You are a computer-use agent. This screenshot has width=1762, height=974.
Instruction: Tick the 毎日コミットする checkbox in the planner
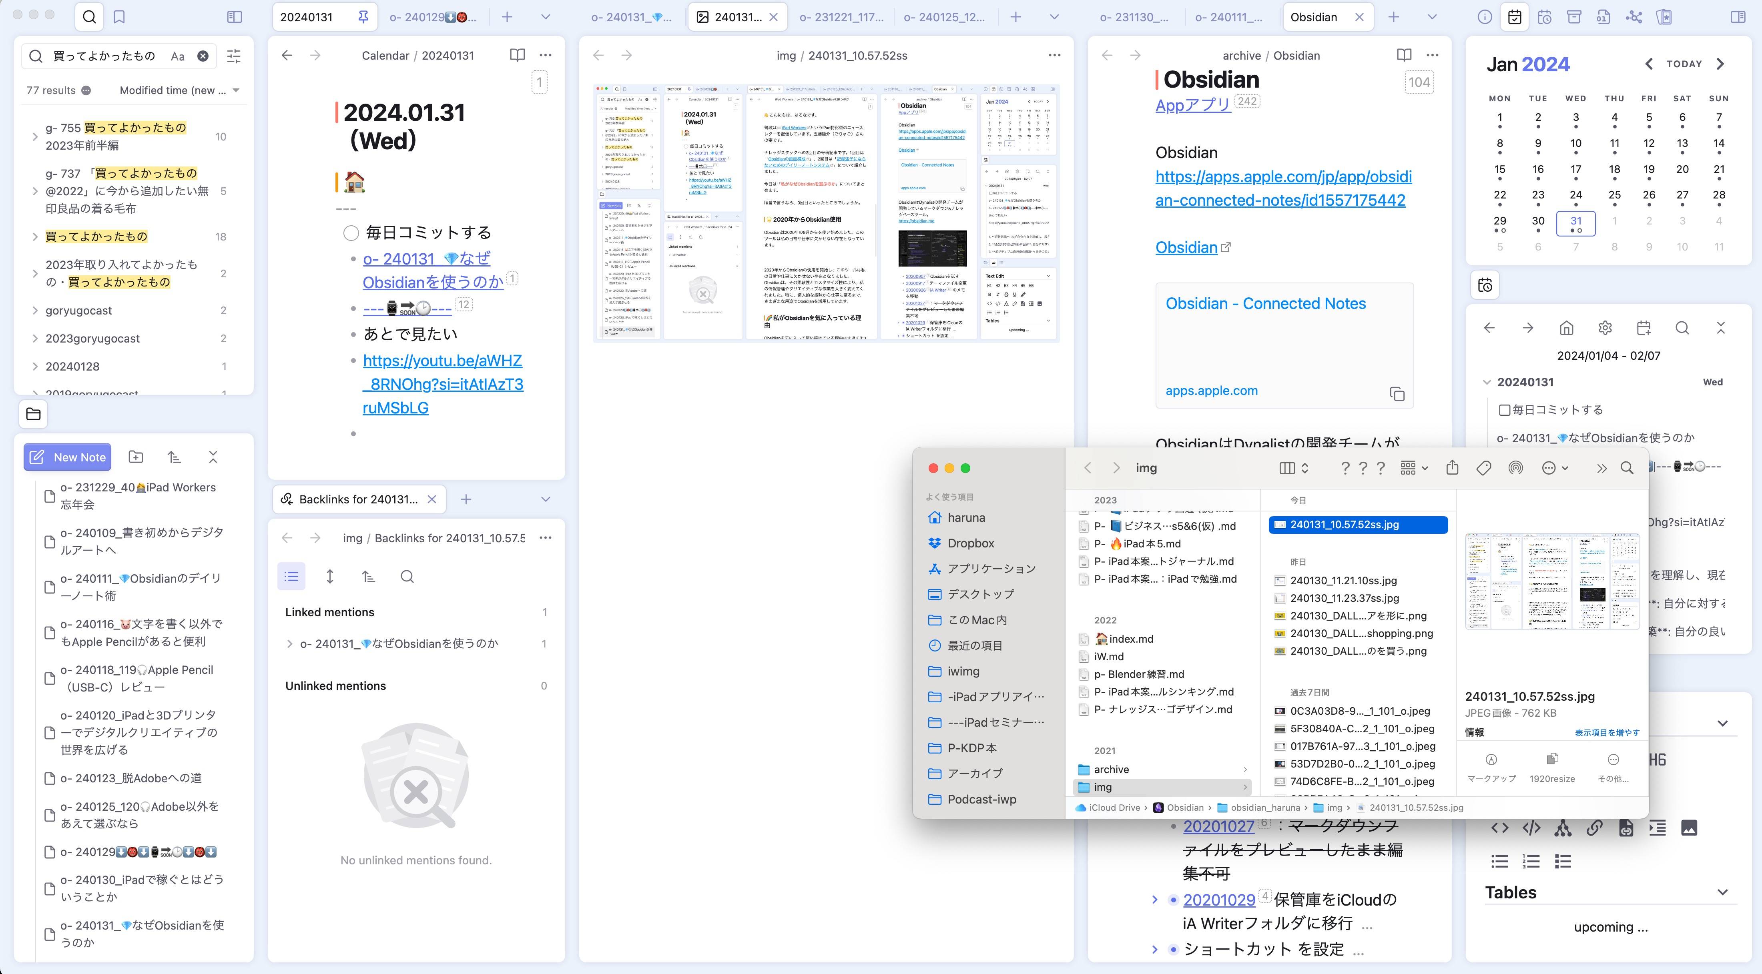[1504, 411]
